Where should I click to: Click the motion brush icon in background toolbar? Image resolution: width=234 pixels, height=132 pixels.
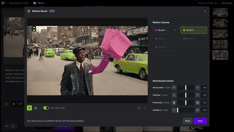point(20,104)
